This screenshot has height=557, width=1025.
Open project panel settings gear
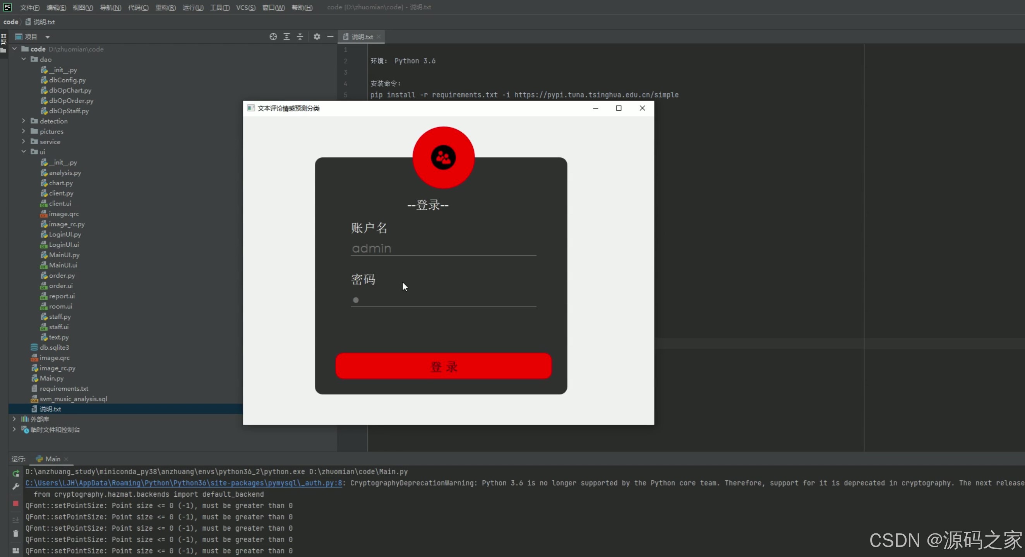point(317,37)
